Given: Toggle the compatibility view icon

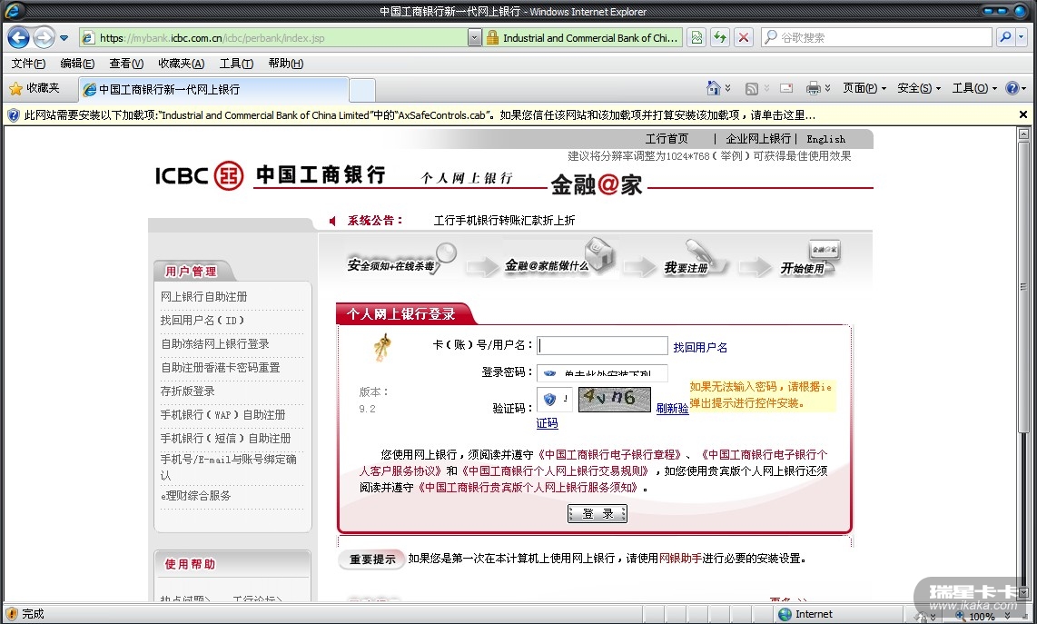Looking at the screenshot, I should 696,38.
